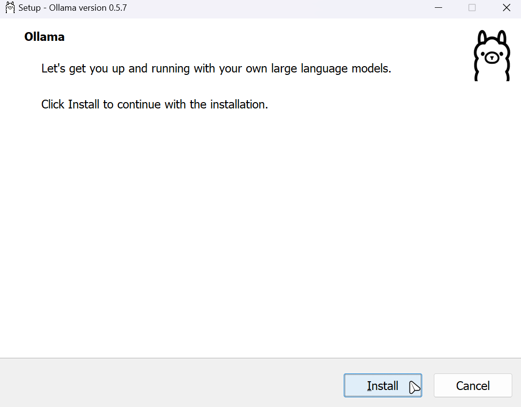Select the bold Ollama heading
This screenshot has width=521, height=407.
click(44, 37)
